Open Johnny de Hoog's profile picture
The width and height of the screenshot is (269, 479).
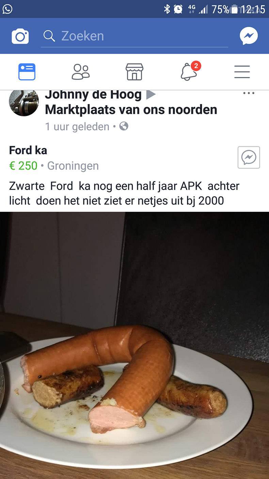(x=24, y=102)
